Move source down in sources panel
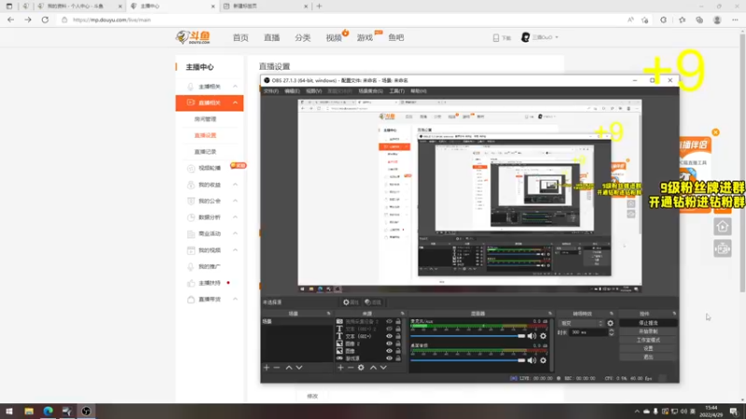Screen dimensions: 746x419 (x=383, y=368)
